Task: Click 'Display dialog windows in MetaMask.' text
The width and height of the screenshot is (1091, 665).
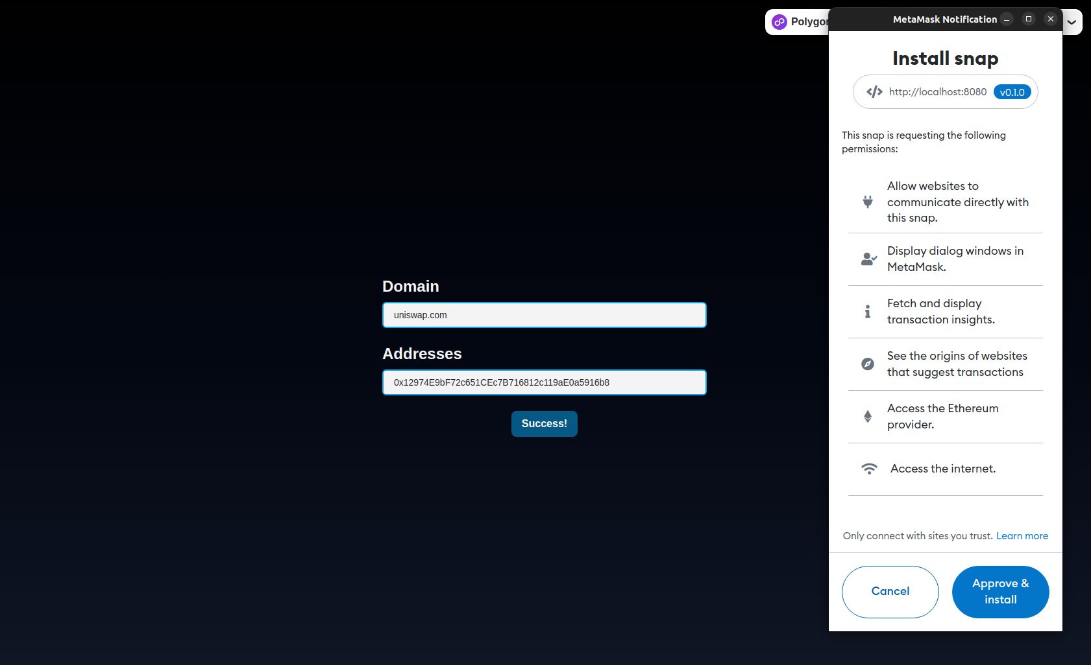Action: [x=955, y=259]
